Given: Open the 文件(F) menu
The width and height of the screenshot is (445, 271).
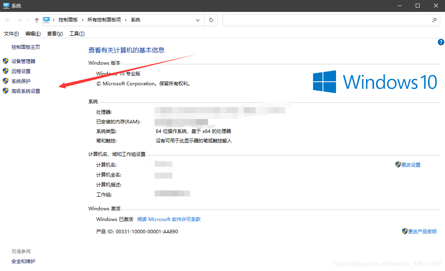Looking at the screenshot, I should pos(11,34).
